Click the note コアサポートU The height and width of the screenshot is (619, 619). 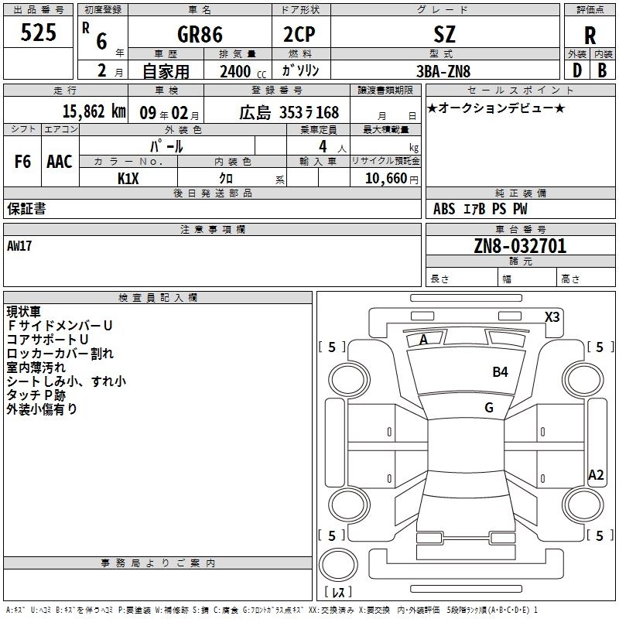tap(47, 340)
